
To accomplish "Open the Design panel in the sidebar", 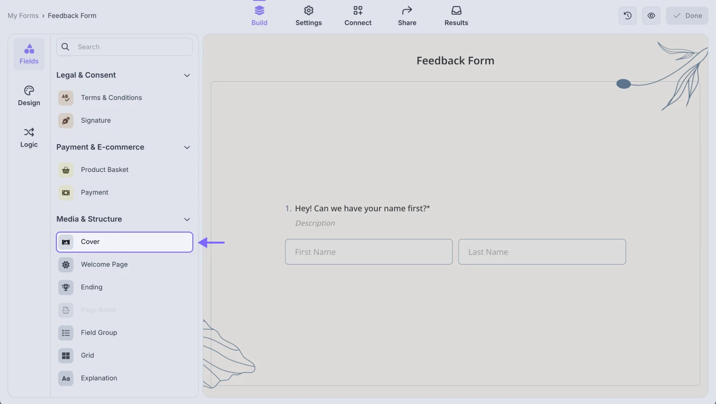I will coord(29,96).
